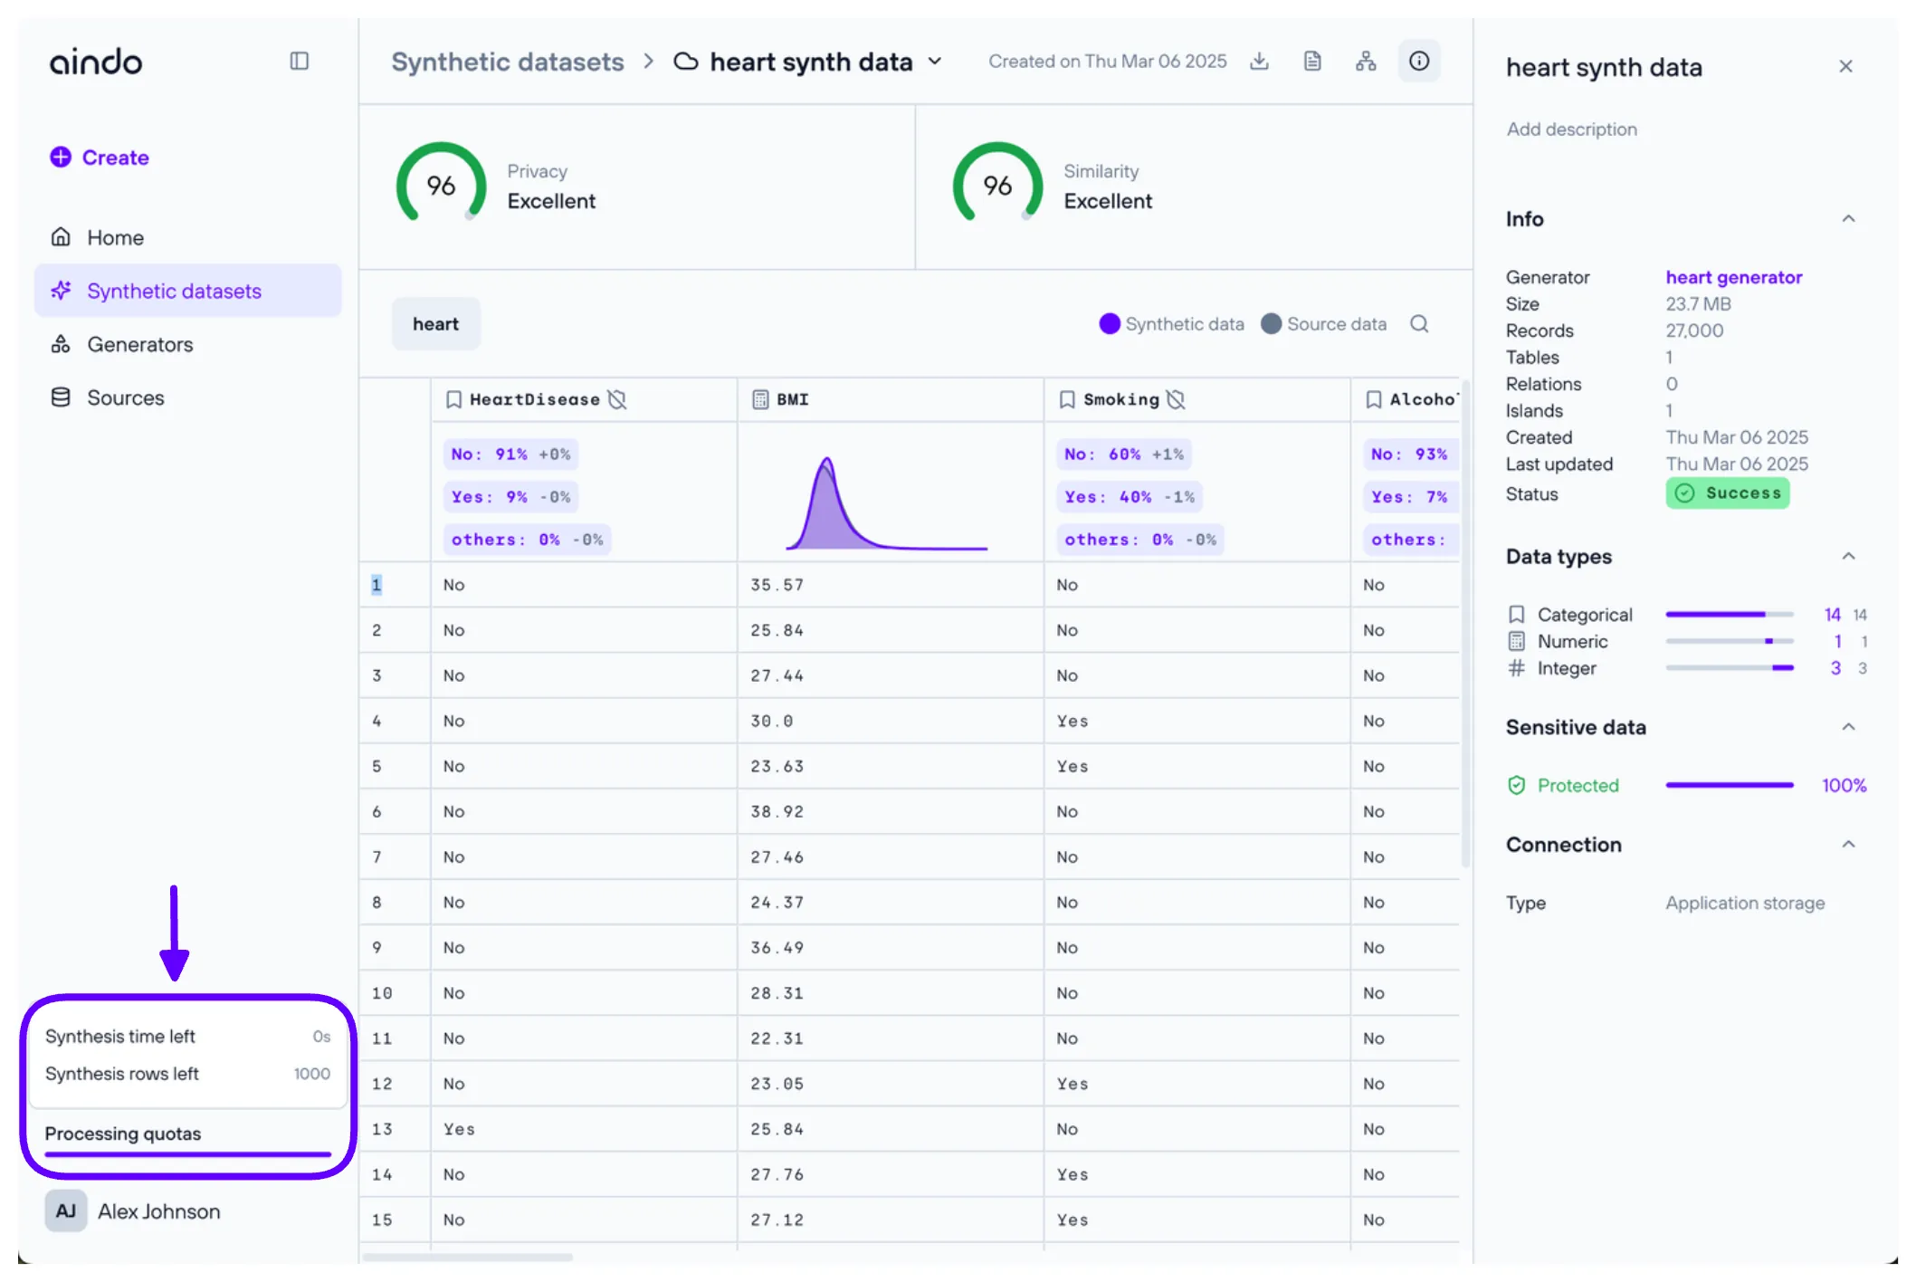Open heart synth data name dropdown
The height and width of the screenshot is (1282, 1916).
pyautogui.click(x=935, y=62)
